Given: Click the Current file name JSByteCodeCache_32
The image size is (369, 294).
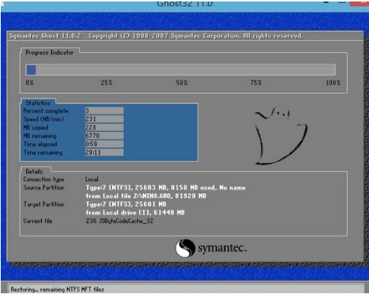Looking at the screenshot, I should point(126,221).
